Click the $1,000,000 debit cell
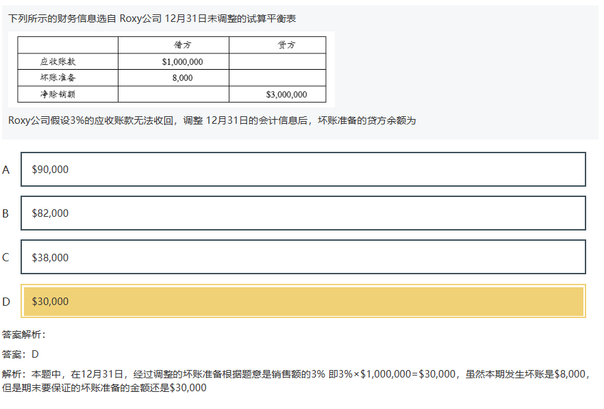 pos(182,62)
